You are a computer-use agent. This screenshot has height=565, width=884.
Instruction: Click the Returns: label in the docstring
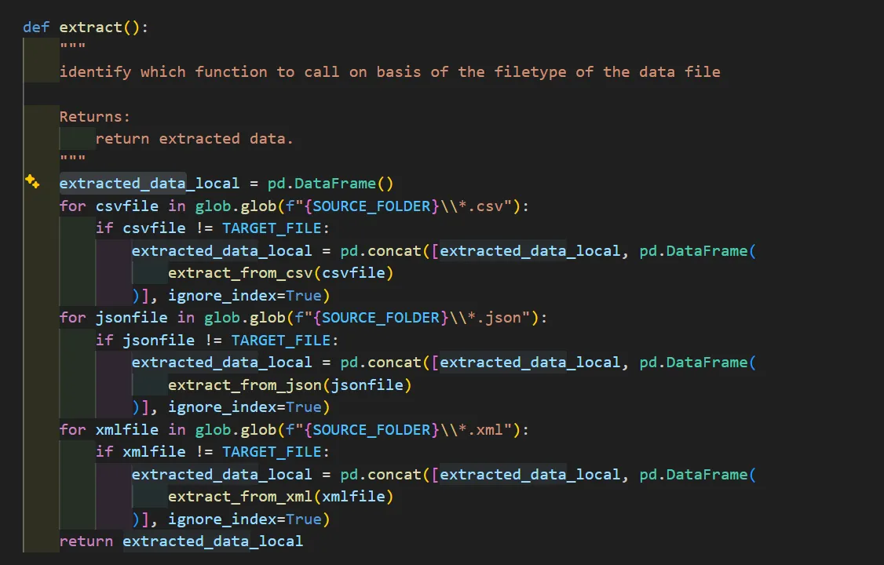click(93, 116)
